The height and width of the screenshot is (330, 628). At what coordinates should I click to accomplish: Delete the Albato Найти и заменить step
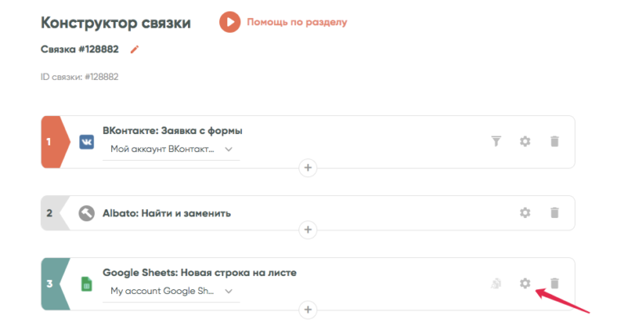click(x=554, y=212)
